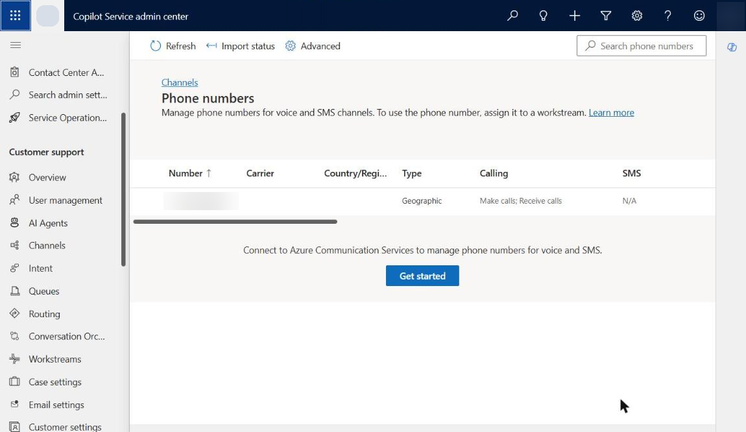This screenshot has height=432, width=746.
Task: Click the table horizontal scrollbar
Action: (x=235, y=222)
